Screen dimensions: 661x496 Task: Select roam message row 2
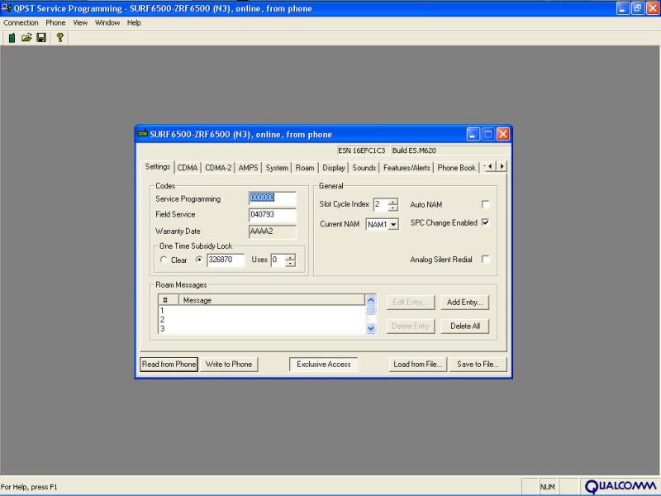(x=262, y=320)
